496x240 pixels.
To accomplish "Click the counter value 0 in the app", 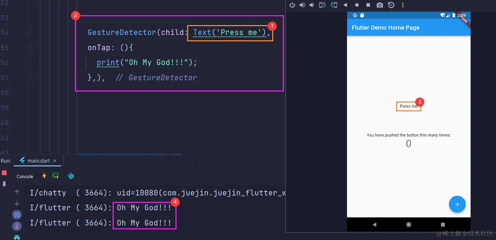I will (408, 144).
